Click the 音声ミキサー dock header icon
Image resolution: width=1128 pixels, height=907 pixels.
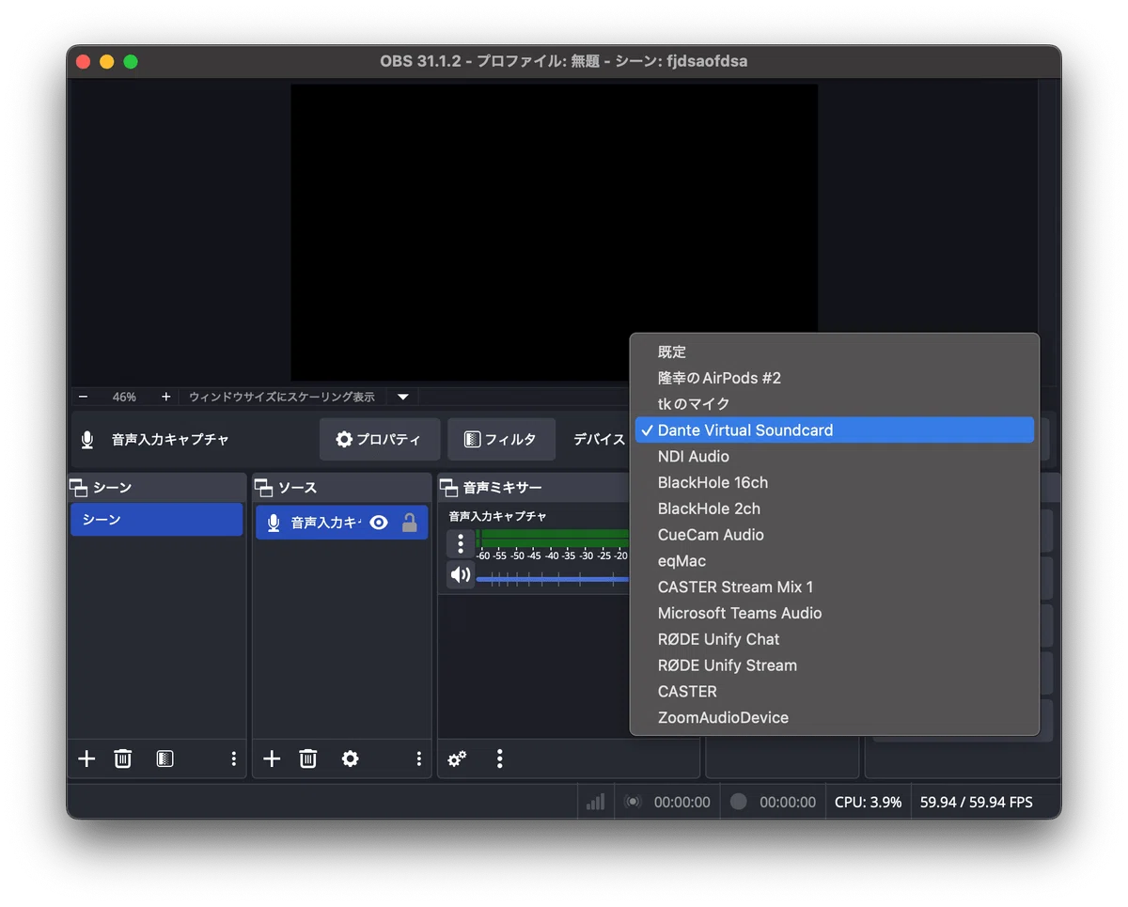coord(448,488)
